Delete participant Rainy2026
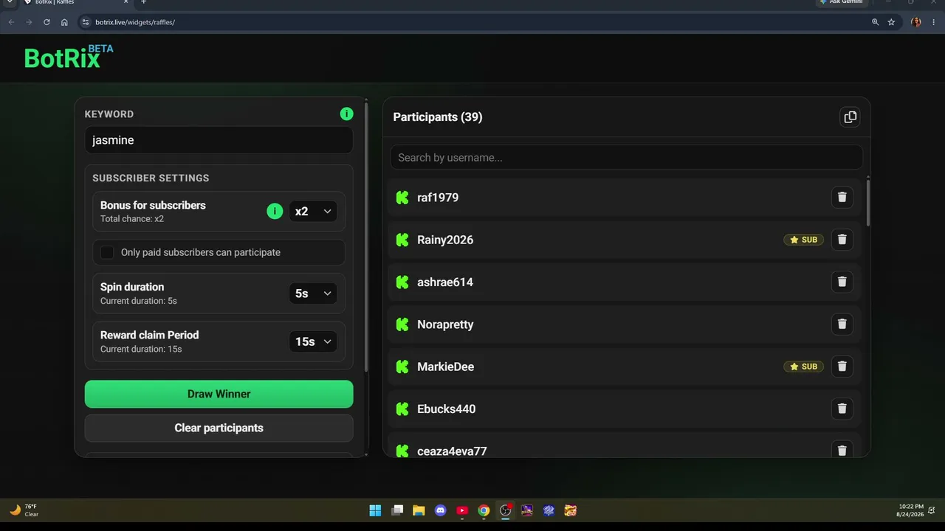The image size is (945, 531). coord(842,239)
